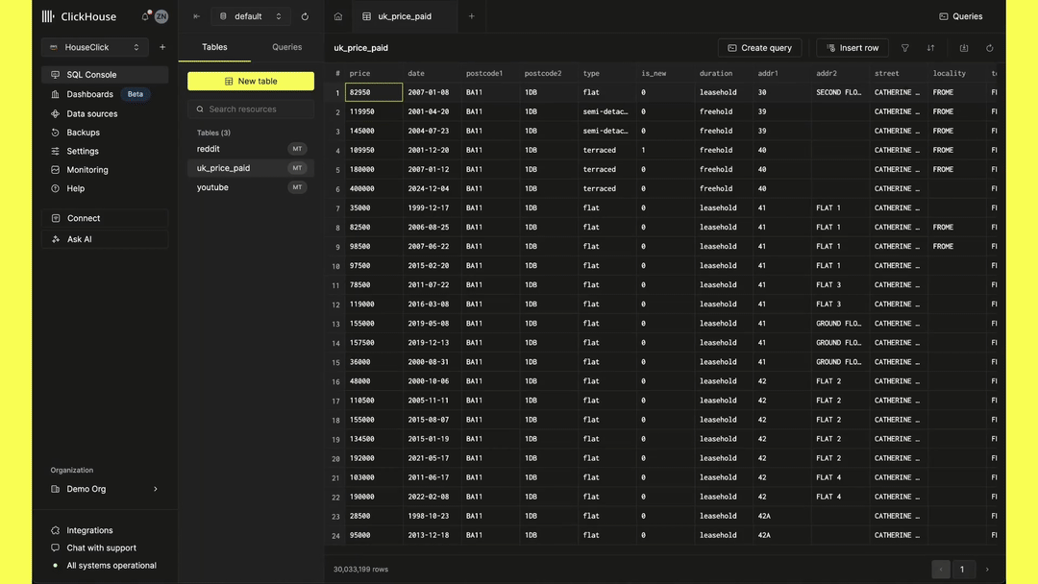Click the Search resources input field

tap(250, 109)
